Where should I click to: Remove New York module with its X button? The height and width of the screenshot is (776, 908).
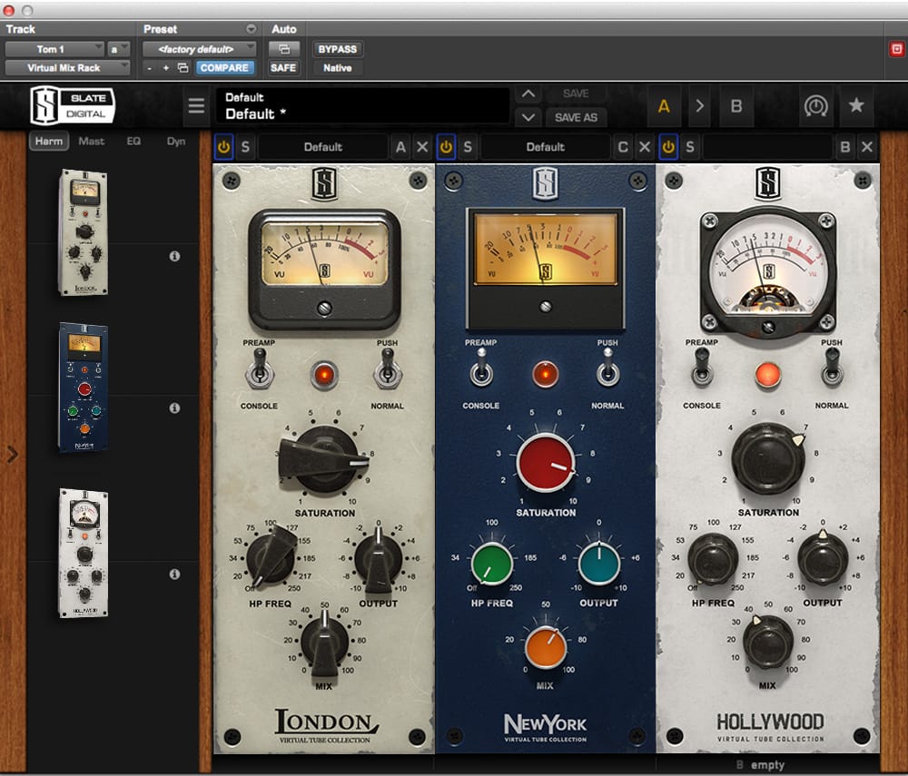coord(645,147)
